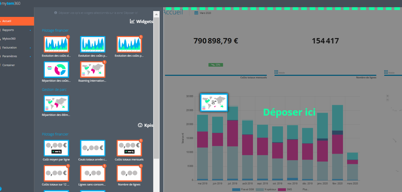Click the 'Déposer ici' drop zone text

[289, 112]
